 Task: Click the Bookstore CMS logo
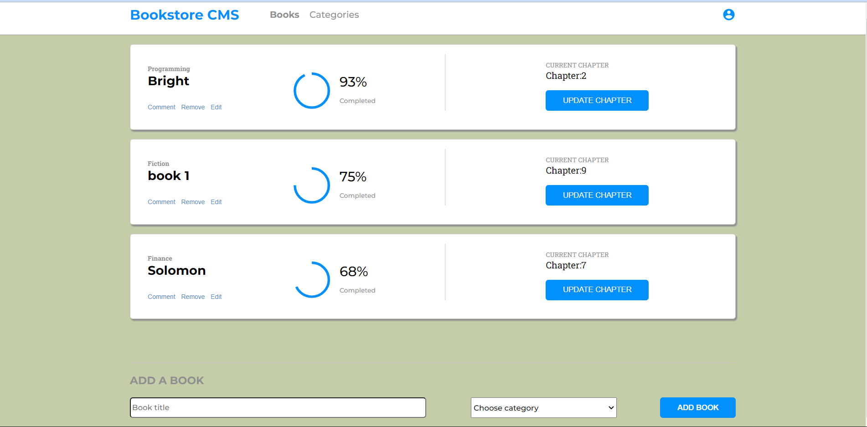(185, 15)
